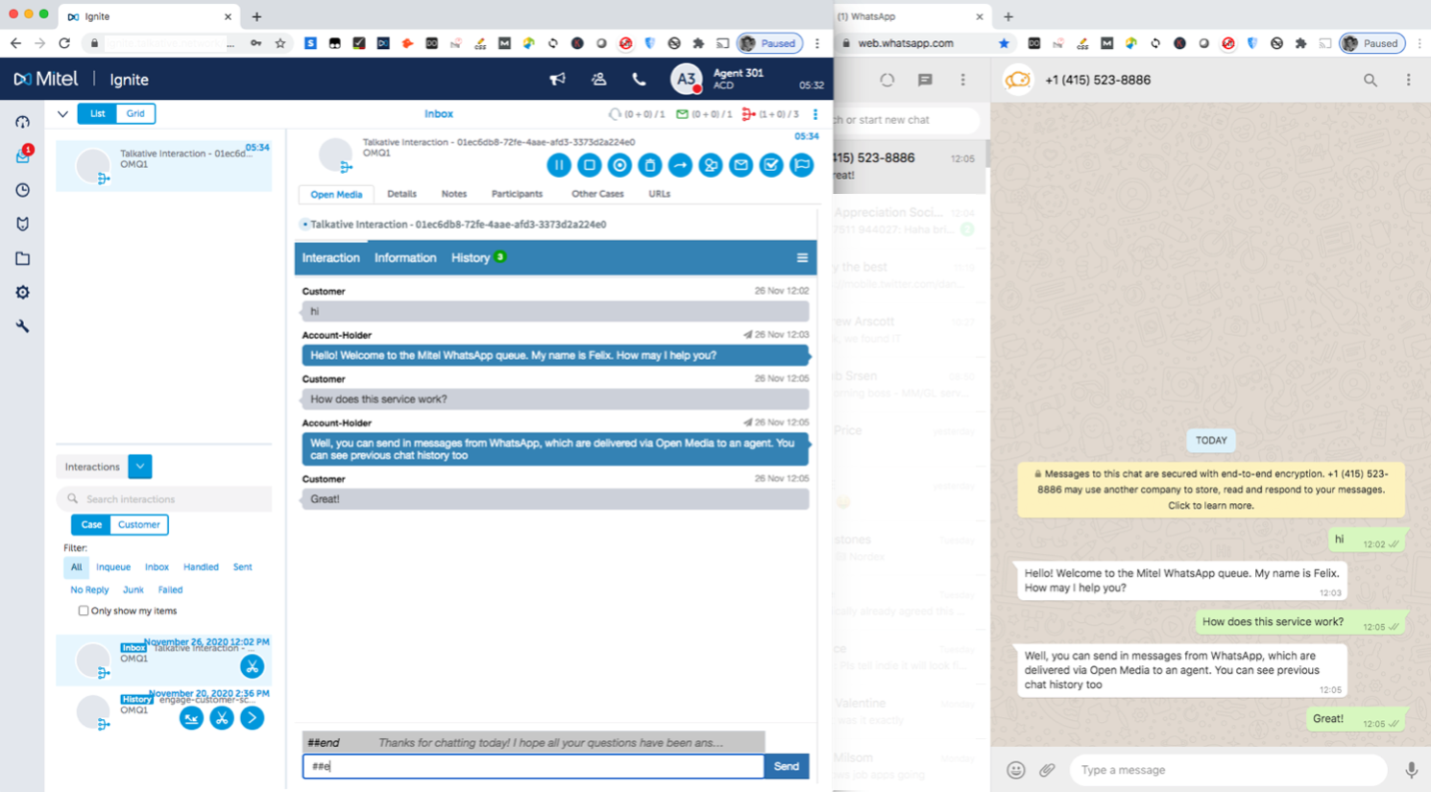Click the Send button
The width and height of the screenshot is (1431, 792).
787,766
